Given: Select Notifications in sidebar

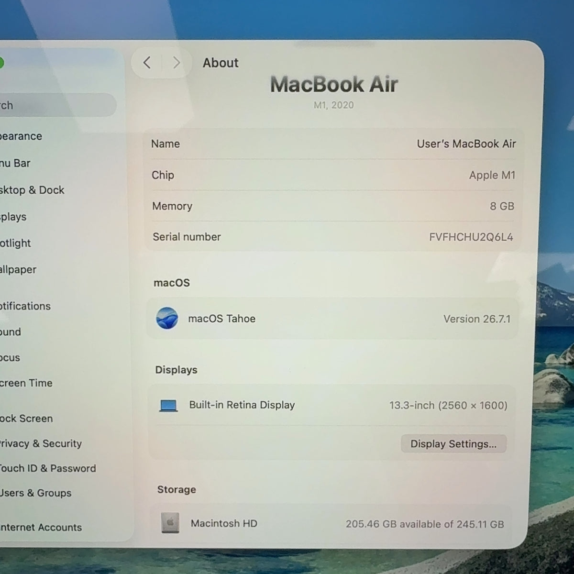Looking at the screenshot, I should click(x=25, y=306).
